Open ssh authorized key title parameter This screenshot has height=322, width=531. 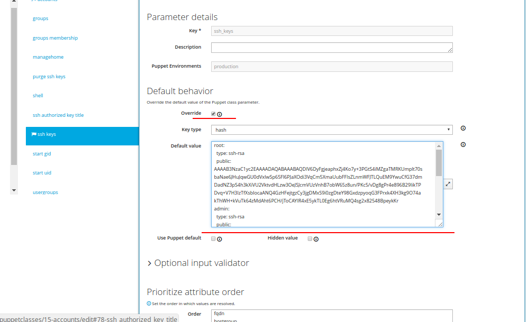point(58,115)
